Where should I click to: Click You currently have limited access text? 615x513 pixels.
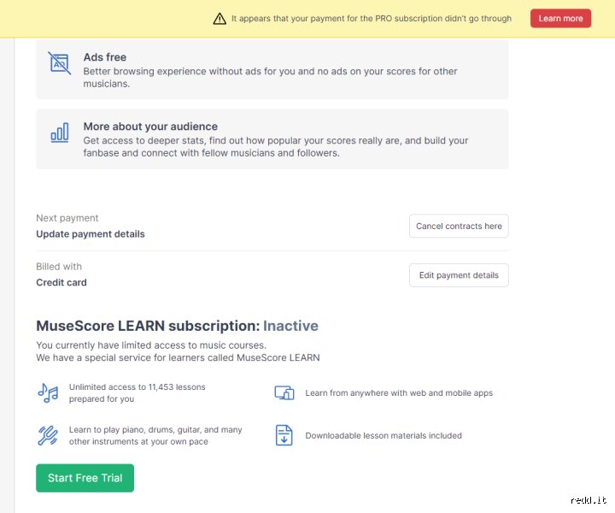tap(151, 345)
